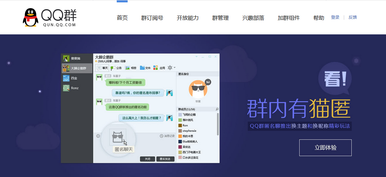The image size is (386, 177).
Task: Click the 靠谱吗?咦,你的匿名是咋回事? bubble
Action: pyautogui.click(x=138, y=93)
